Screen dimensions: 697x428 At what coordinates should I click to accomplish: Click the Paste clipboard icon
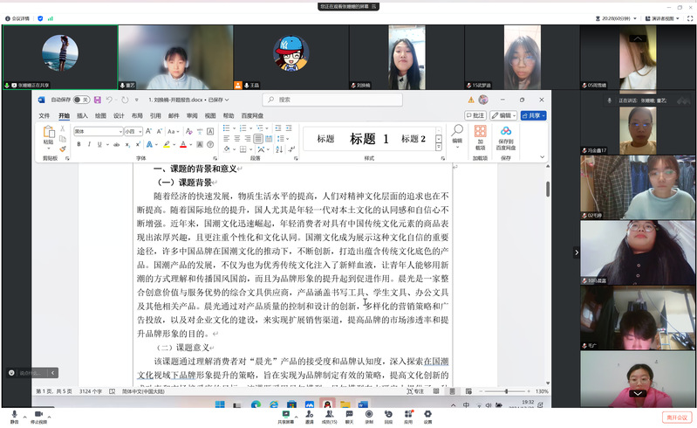click(x=49, y=134)
